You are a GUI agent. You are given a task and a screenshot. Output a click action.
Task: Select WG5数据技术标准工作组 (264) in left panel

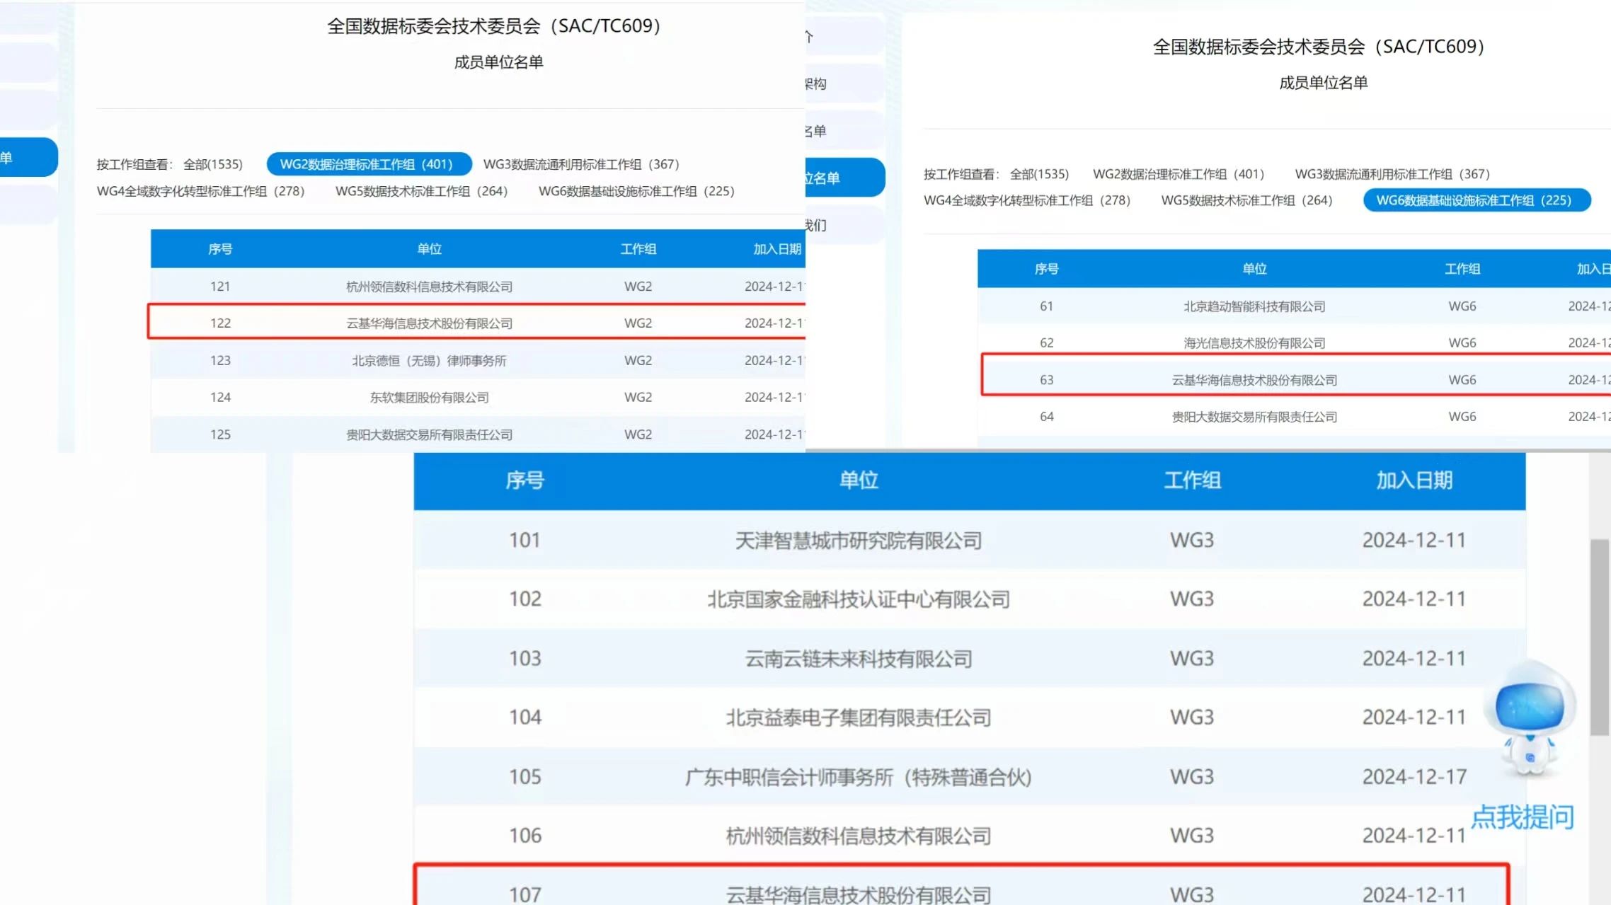pyautogui.click(x=421, y=191)
